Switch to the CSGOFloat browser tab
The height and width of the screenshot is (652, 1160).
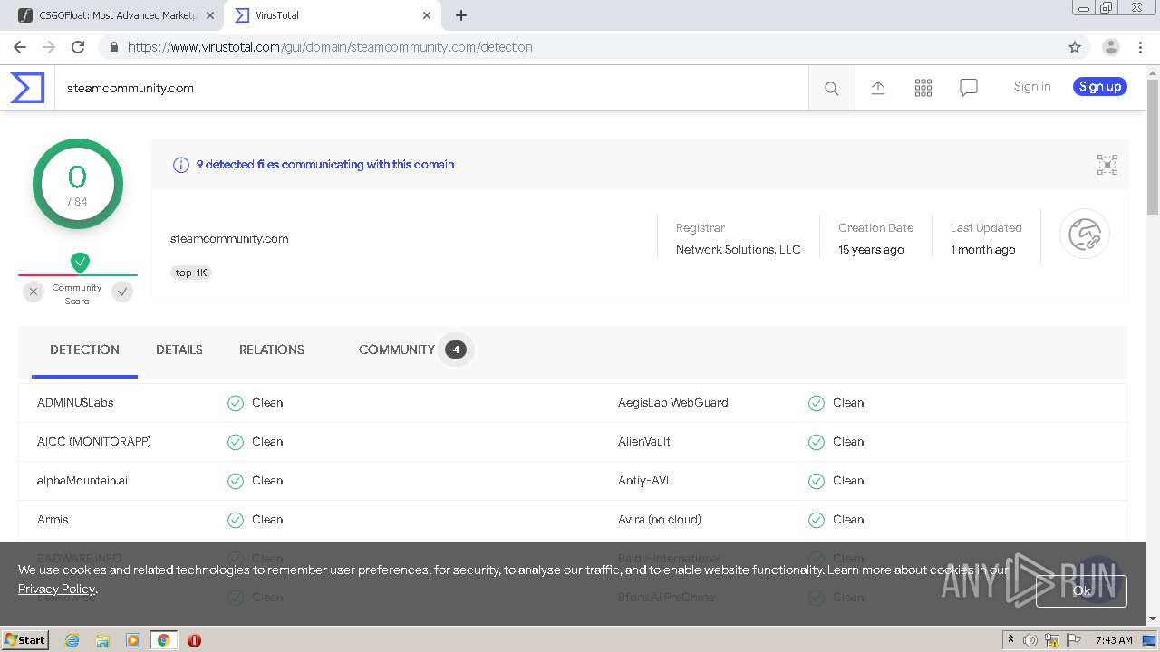(x=118, y=15)
